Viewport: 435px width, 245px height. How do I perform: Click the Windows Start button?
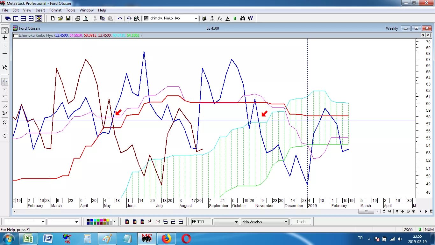(x=8, y=239)
